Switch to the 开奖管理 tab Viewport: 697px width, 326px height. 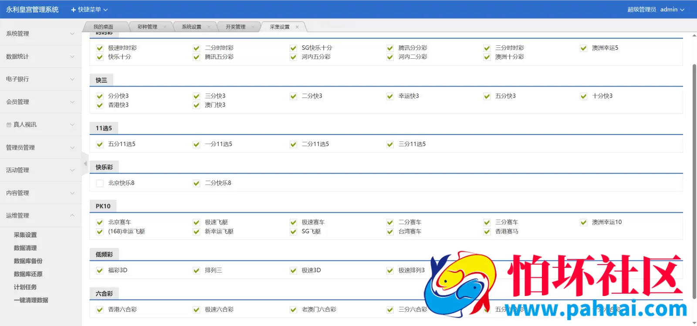(x=235, y=27)
